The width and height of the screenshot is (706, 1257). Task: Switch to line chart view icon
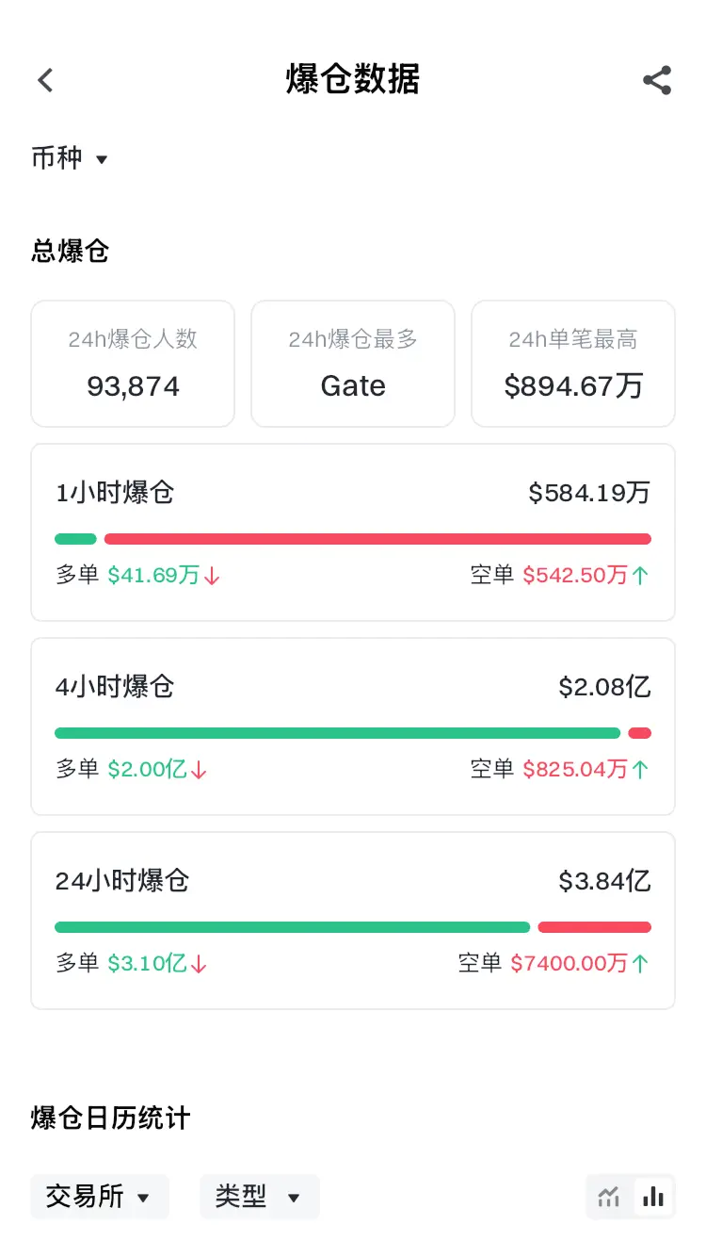click(609, 1197)
